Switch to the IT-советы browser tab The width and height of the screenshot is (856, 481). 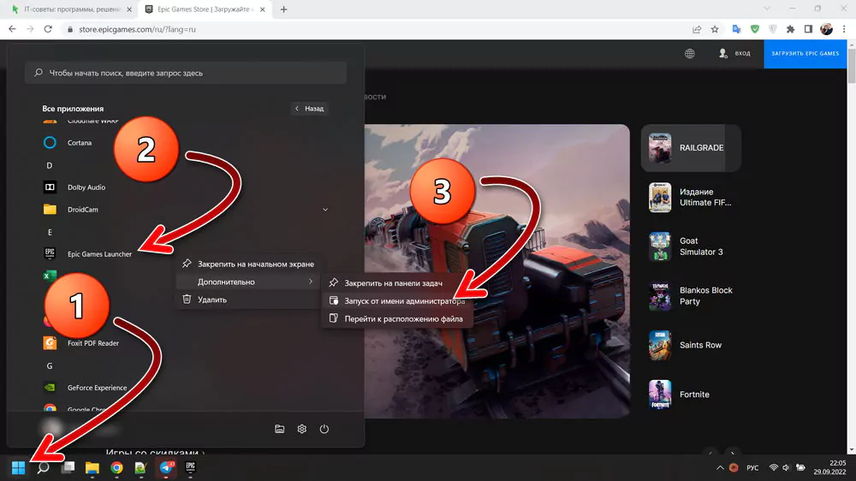[71, 9]
